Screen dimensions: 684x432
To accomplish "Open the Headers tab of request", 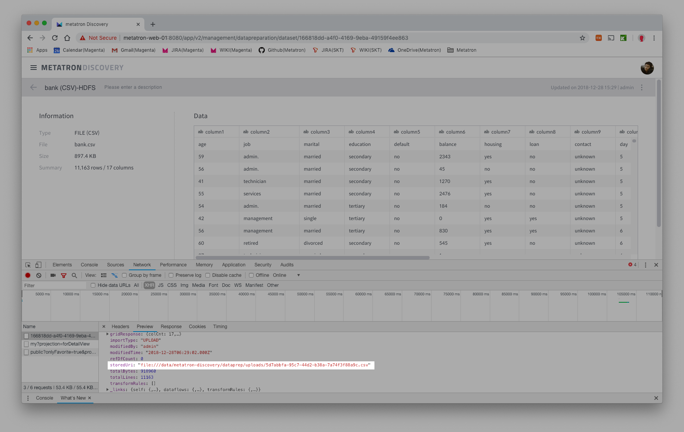I will pyautogui.click(x=120, y=327).
